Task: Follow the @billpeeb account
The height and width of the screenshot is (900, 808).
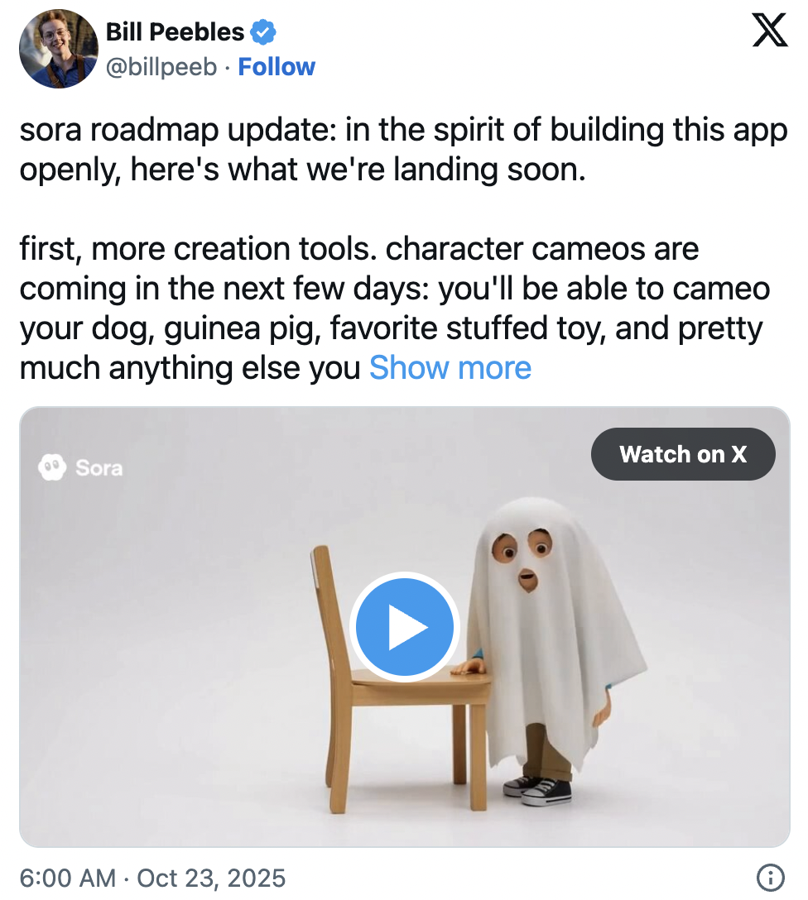Action: 277,67
